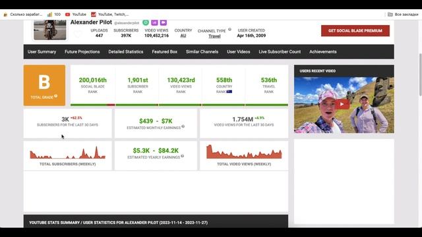Open the 'Все закладки' bookmarks folder

coord(403,14)
